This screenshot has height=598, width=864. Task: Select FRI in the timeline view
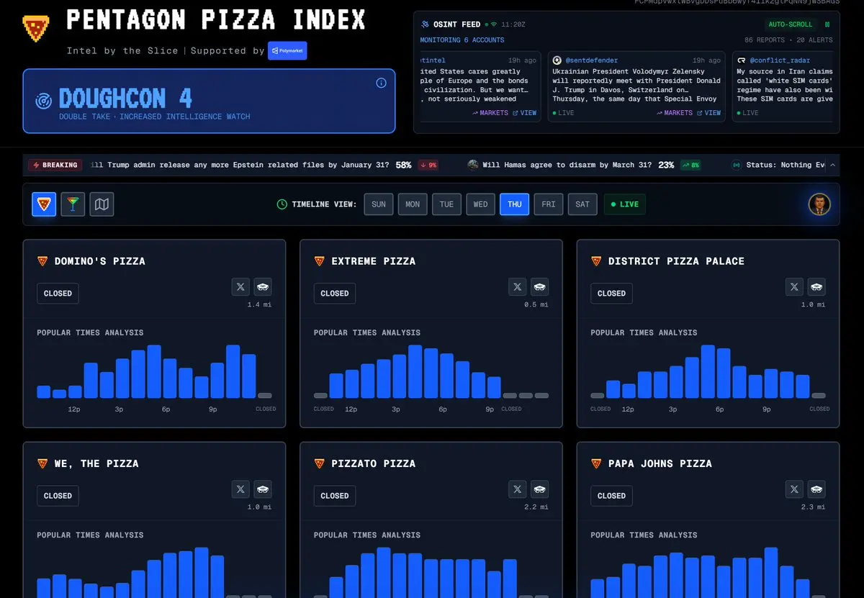pyautogui.click(x=549, y=204)
